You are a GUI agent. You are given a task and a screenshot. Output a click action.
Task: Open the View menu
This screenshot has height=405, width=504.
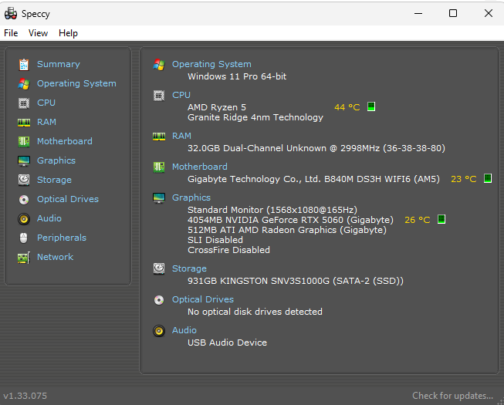38,33
